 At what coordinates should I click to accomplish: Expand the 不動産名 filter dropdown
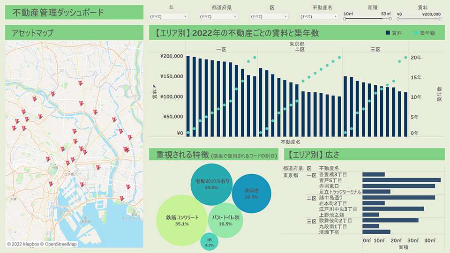[319, 16]
